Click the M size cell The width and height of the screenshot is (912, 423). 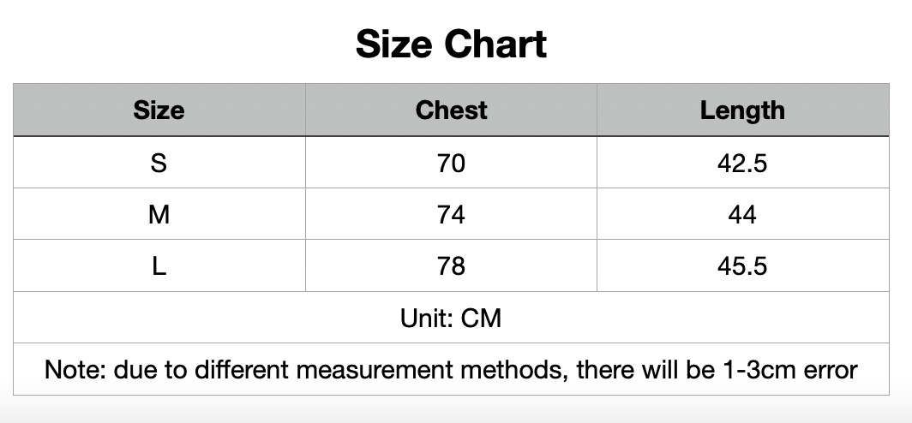pos(159,214)
